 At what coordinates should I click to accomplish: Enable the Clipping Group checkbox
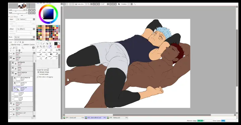pos(10,45)
